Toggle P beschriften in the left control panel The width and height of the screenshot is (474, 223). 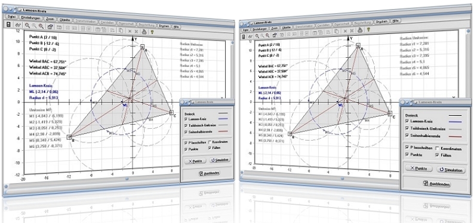[x=186, y=142]
